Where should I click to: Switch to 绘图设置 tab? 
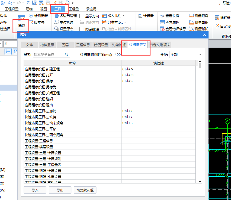click(x=101, y=45)
